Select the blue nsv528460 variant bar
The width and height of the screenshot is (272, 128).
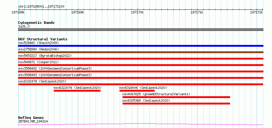click(141, 46)
